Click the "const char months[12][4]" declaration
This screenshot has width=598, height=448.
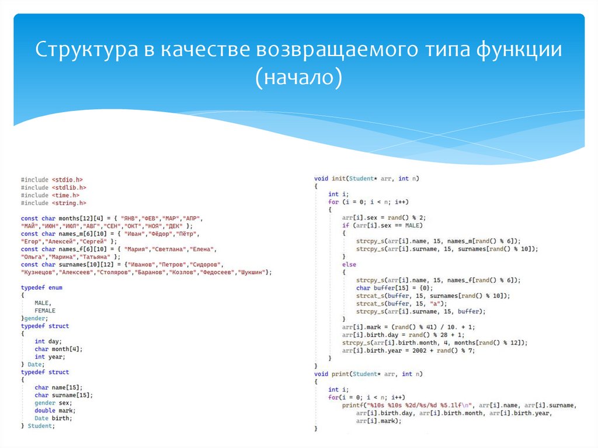click(62, 218)
